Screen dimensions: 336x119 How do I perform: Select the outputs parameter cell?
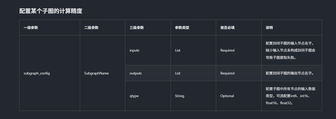[136, 73]
